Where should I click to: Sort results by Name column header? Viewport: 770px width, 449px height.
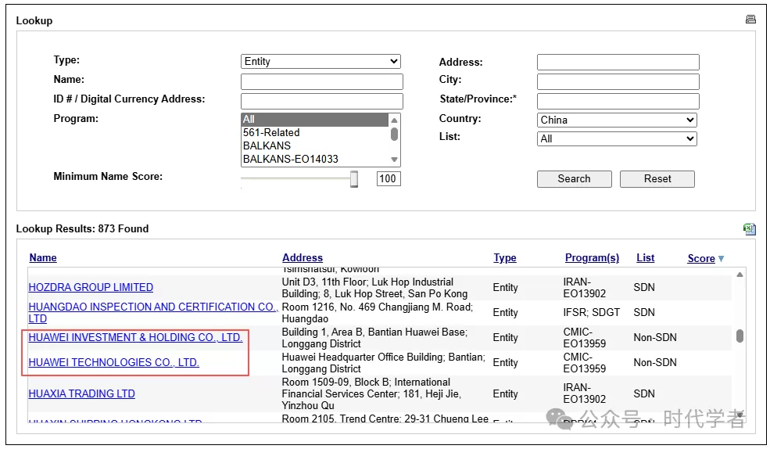coord(43,257)
